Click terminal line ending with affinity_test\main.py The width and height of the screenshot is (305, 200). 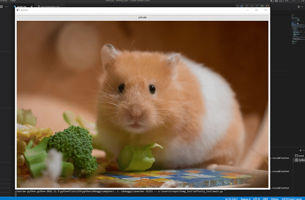[120, 191]
